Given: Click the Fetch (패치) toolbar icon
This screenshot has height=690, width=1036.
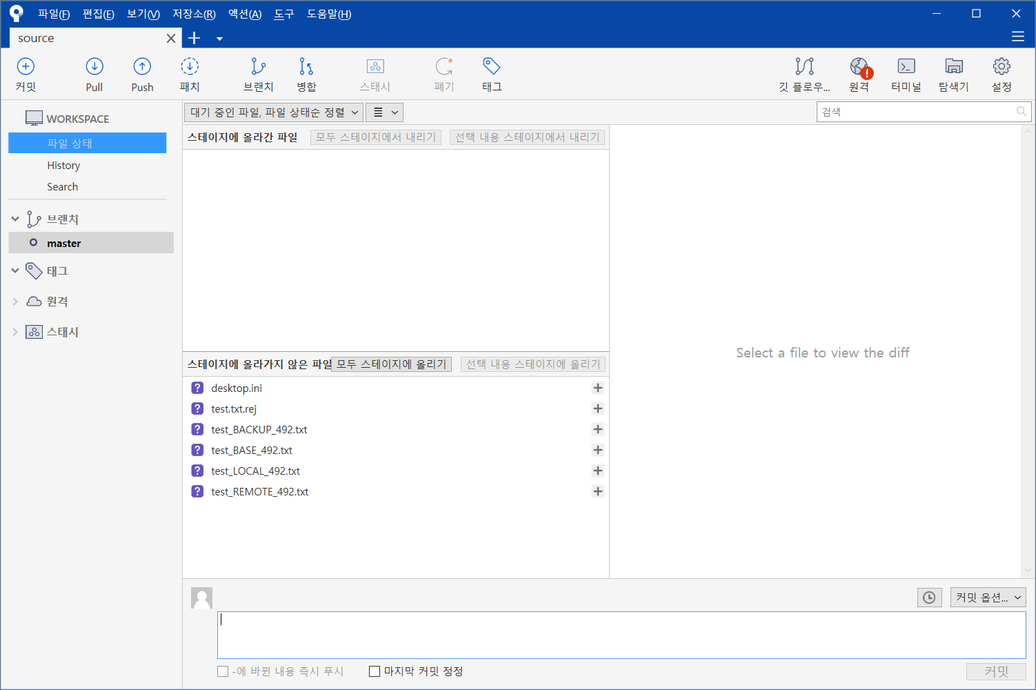Looking at the screenshot, I should [x=190, y=75].
